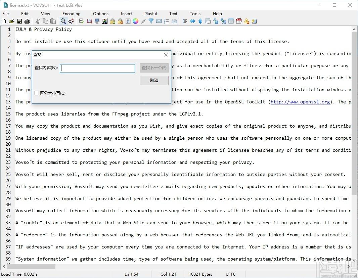Click the padlock with green plus icon
The width and height of the screenshot is (358, 278).
(113, 21)
